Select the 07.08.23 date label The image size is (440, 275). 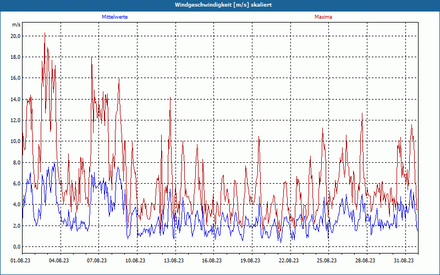[97, 260]
